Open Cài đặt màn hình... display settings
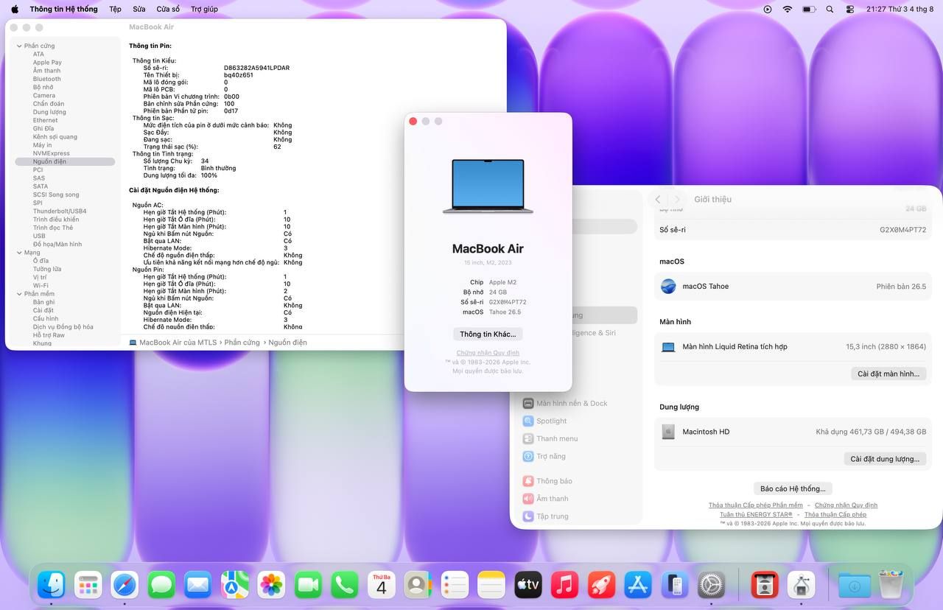This screenshot has height=610, width=943. pos(888,374)
